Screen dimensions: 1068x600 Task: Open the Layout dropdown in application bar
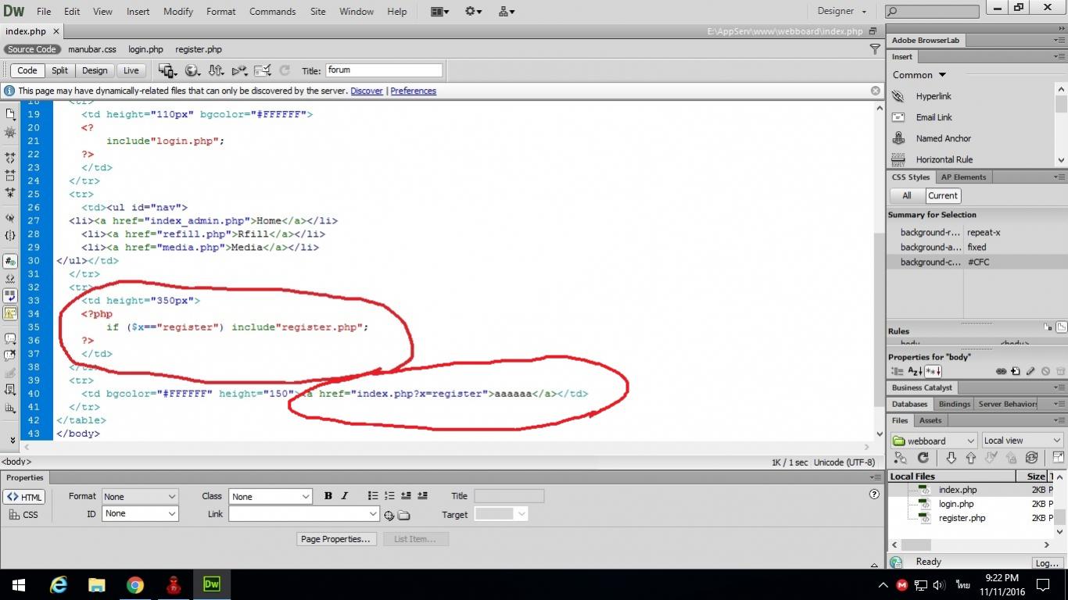pyautogui.click(x=440, y=11)
